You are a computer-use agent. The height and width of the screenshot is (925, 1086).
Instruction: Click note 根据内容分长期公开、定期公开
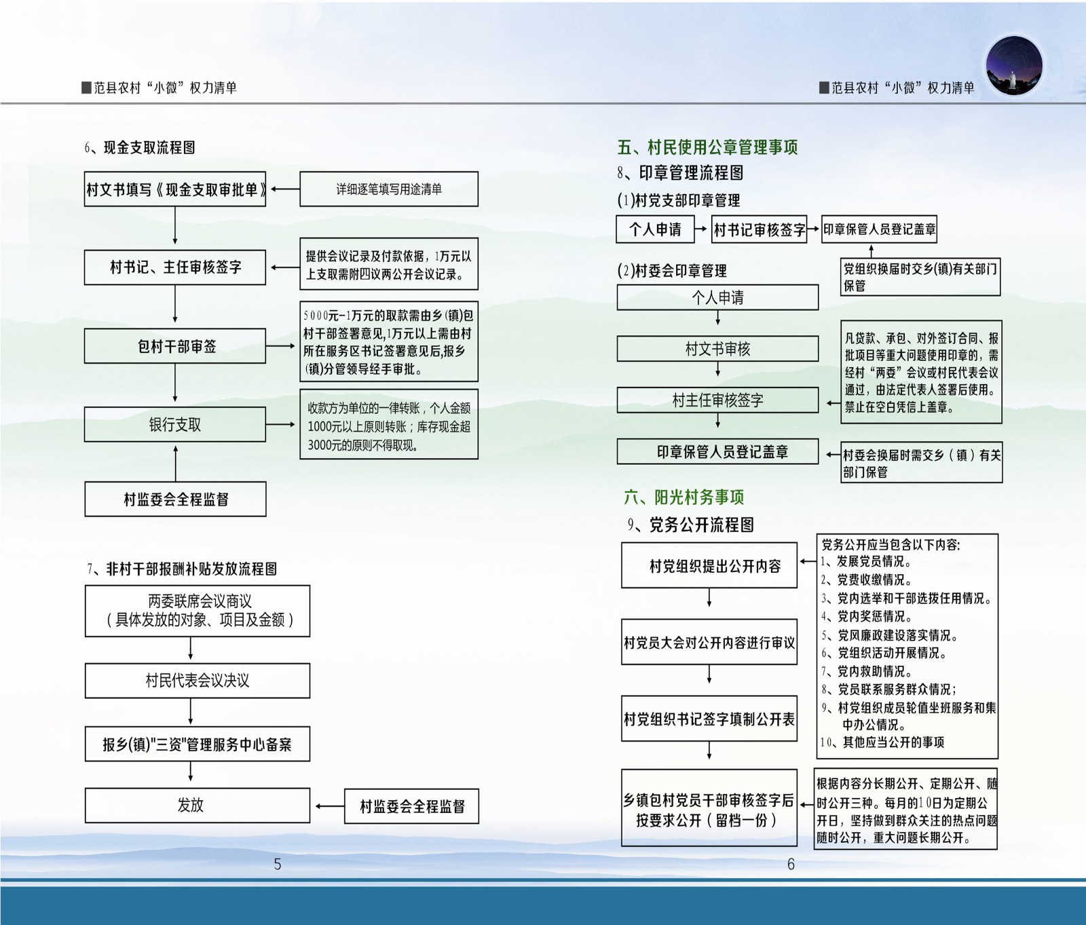(x=905, y=810)
